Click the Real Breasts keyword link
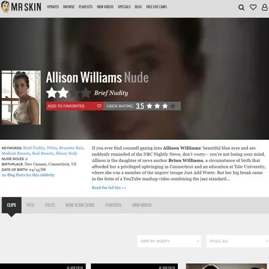Screen dimensions: 269x269 tap(43, 153)
